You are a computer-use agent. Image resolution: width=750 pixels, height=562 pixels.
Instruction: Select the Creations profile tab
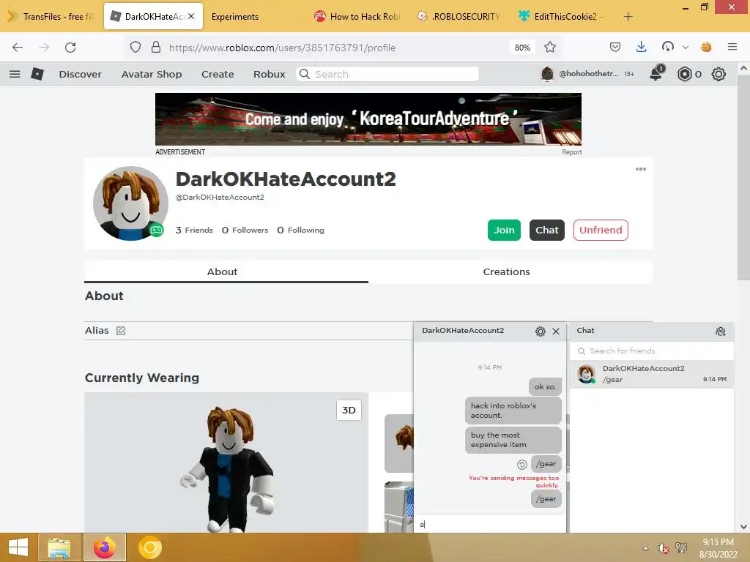pyautogui.click(x=507, y=271)
